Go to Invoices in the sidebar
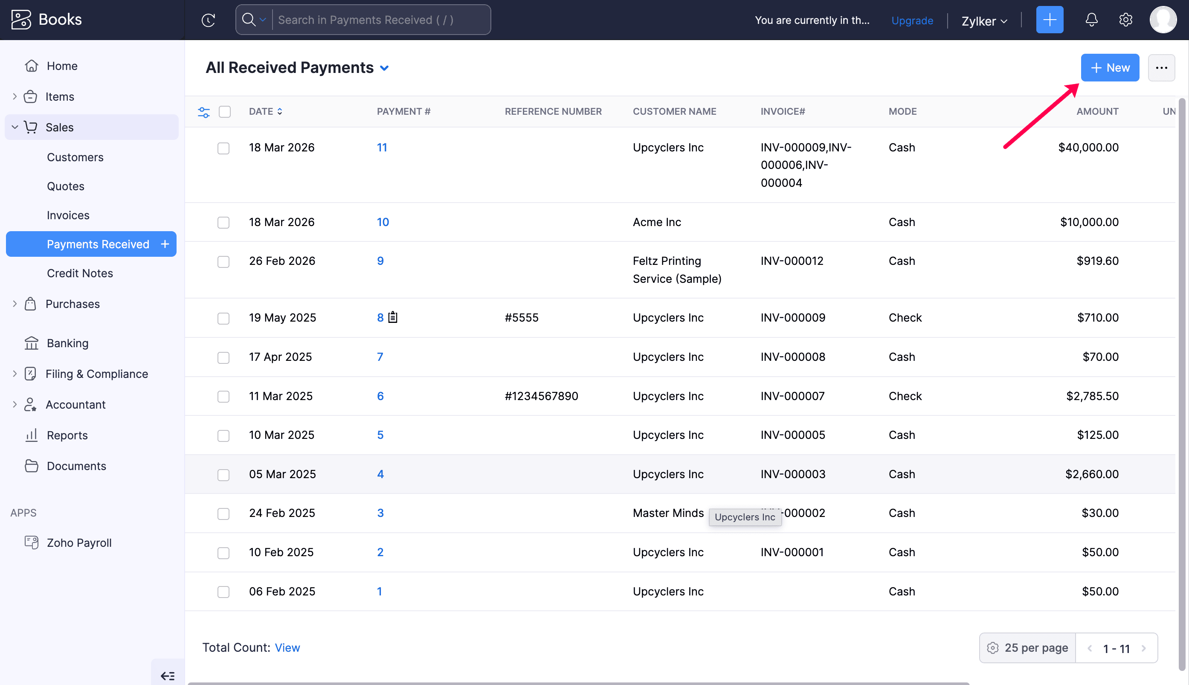Image resolution: width=1189 pixels, height=685 pixels. 68,215
